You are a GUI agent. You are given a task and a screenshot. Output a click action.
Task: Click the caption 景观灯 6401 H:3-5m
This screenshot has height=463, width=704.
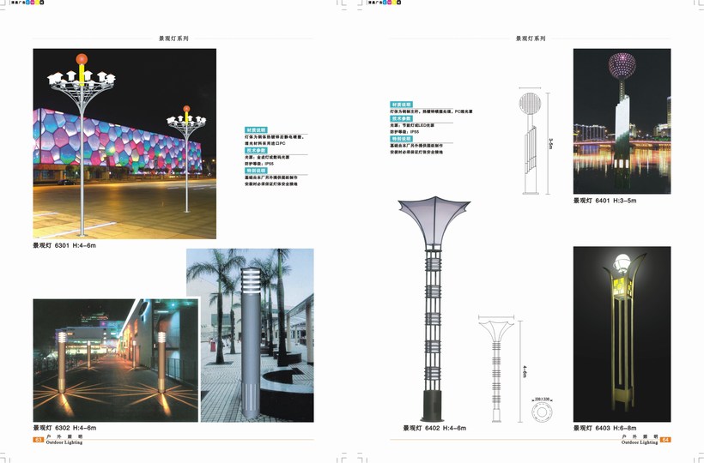click(605, 201)
